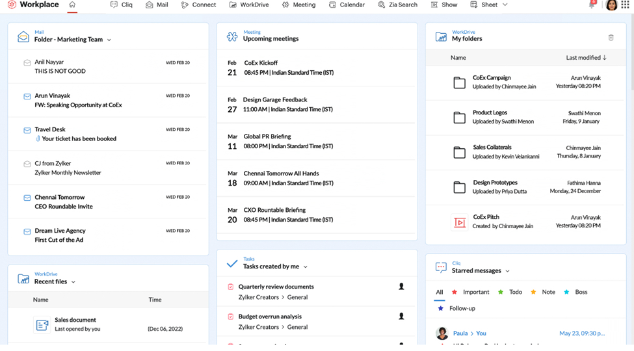Click Name column header in My folders

(x=458, y=58)
